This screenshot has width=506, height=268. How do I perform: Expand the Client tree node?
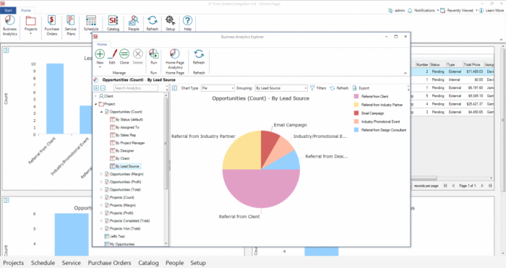(96, 96)
